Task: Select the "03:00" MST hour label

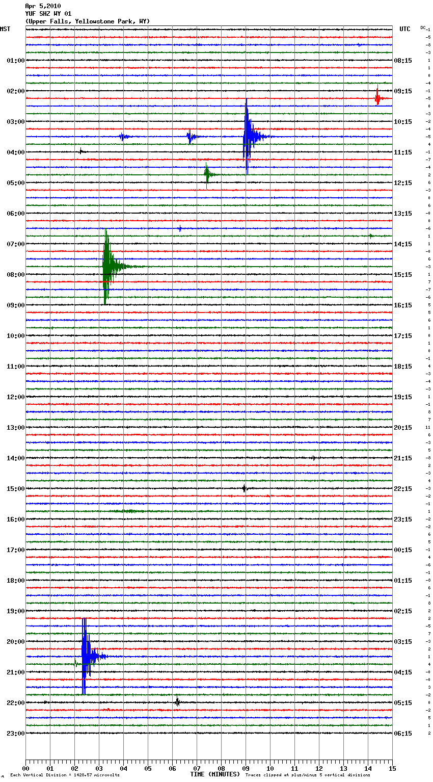Action: [x=16, y=122]
